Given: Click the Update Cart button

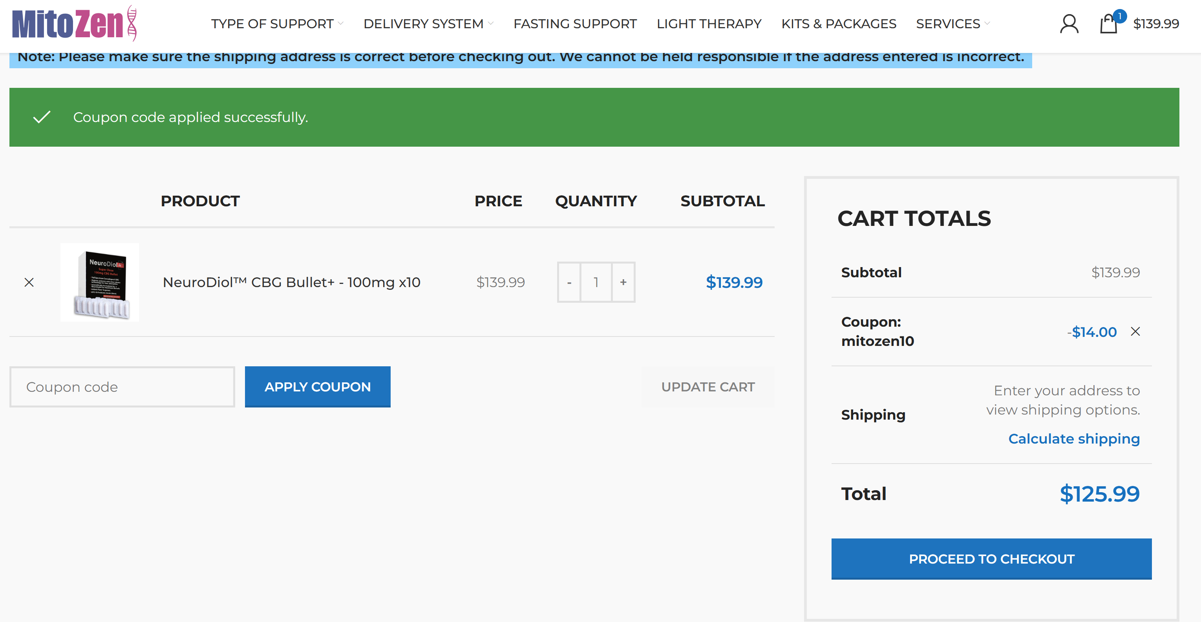Looking at the screenshot, I should click(708, 387).
